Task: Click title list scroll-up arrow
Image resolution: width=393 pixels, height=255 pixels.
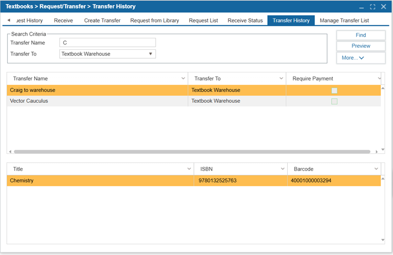Action: 383,178
